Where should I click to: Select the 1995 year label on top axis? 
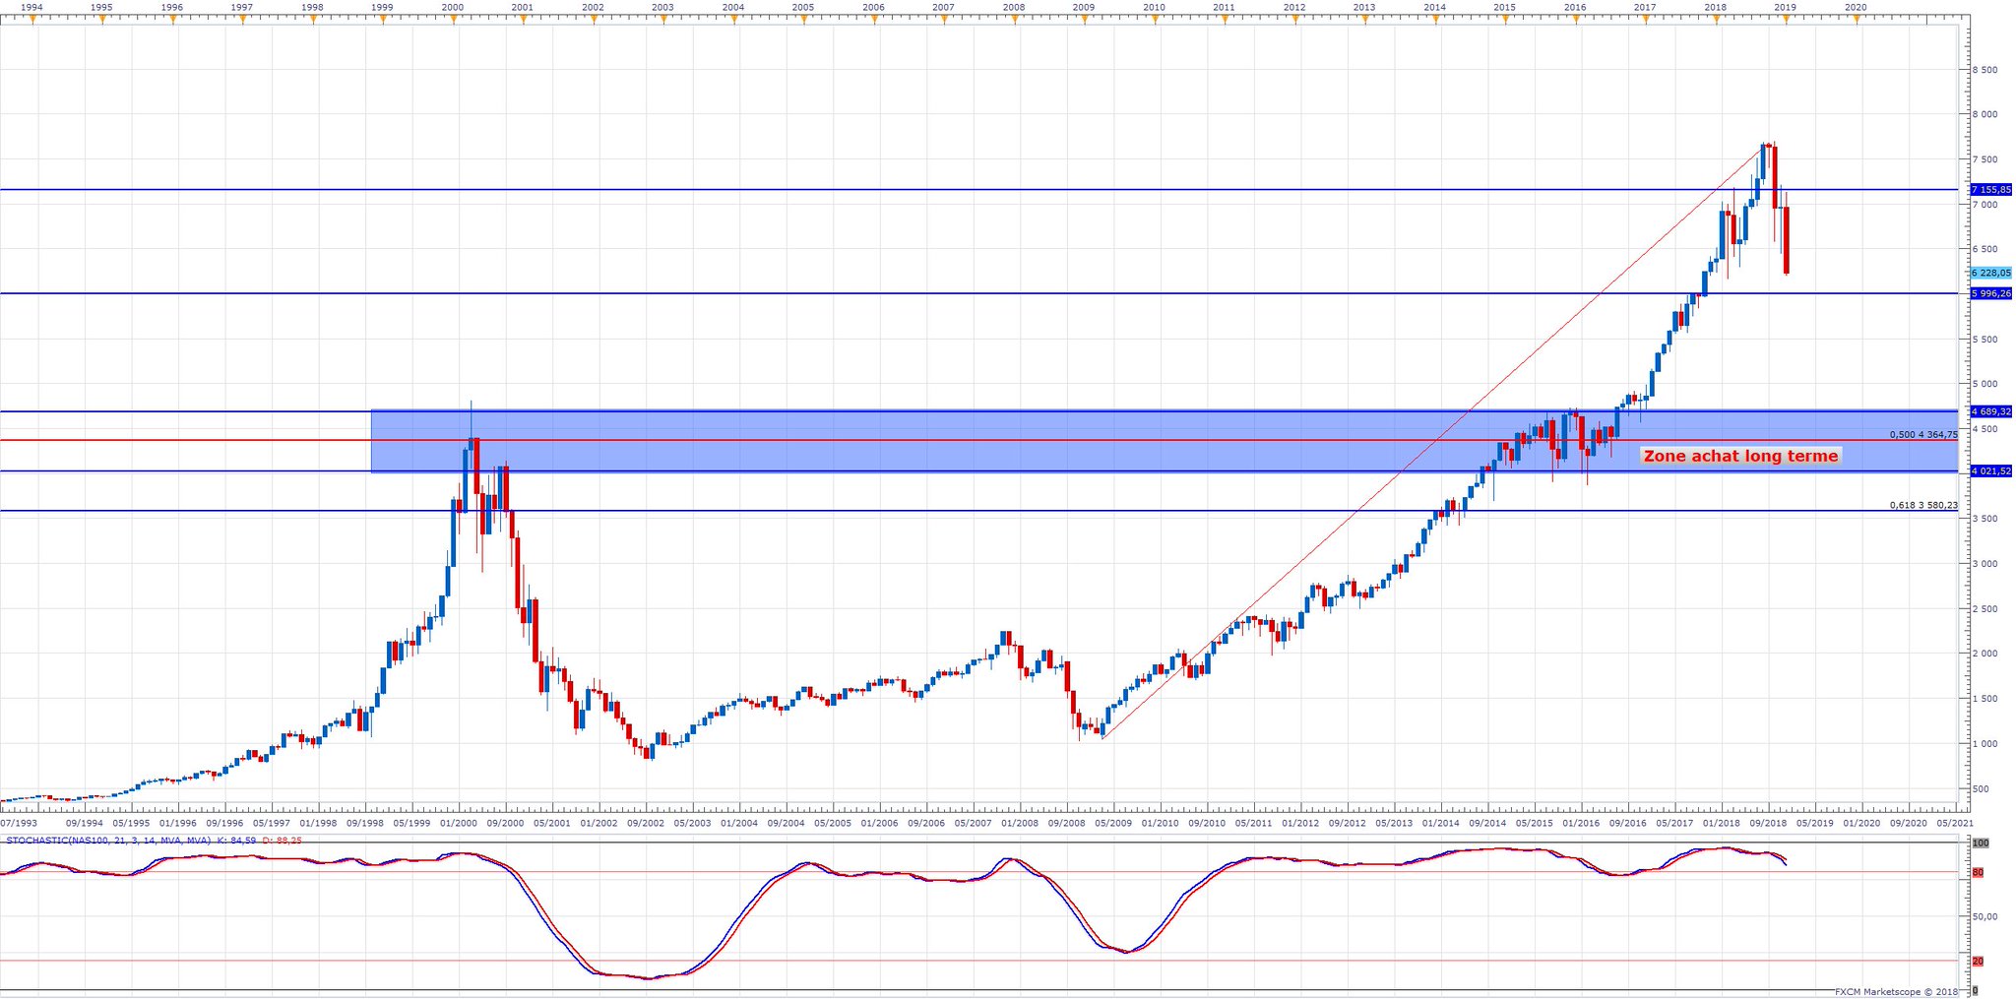tap(101, 7)
